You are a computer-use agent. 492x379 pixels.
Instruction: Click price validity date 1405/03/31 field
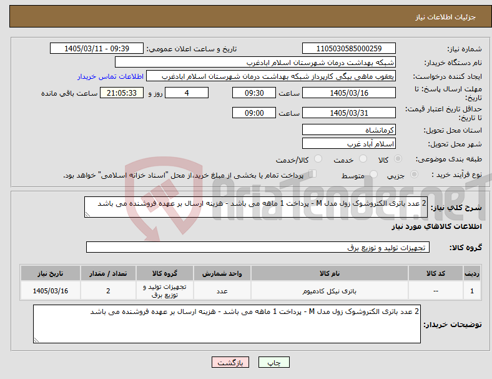point(348,113)
